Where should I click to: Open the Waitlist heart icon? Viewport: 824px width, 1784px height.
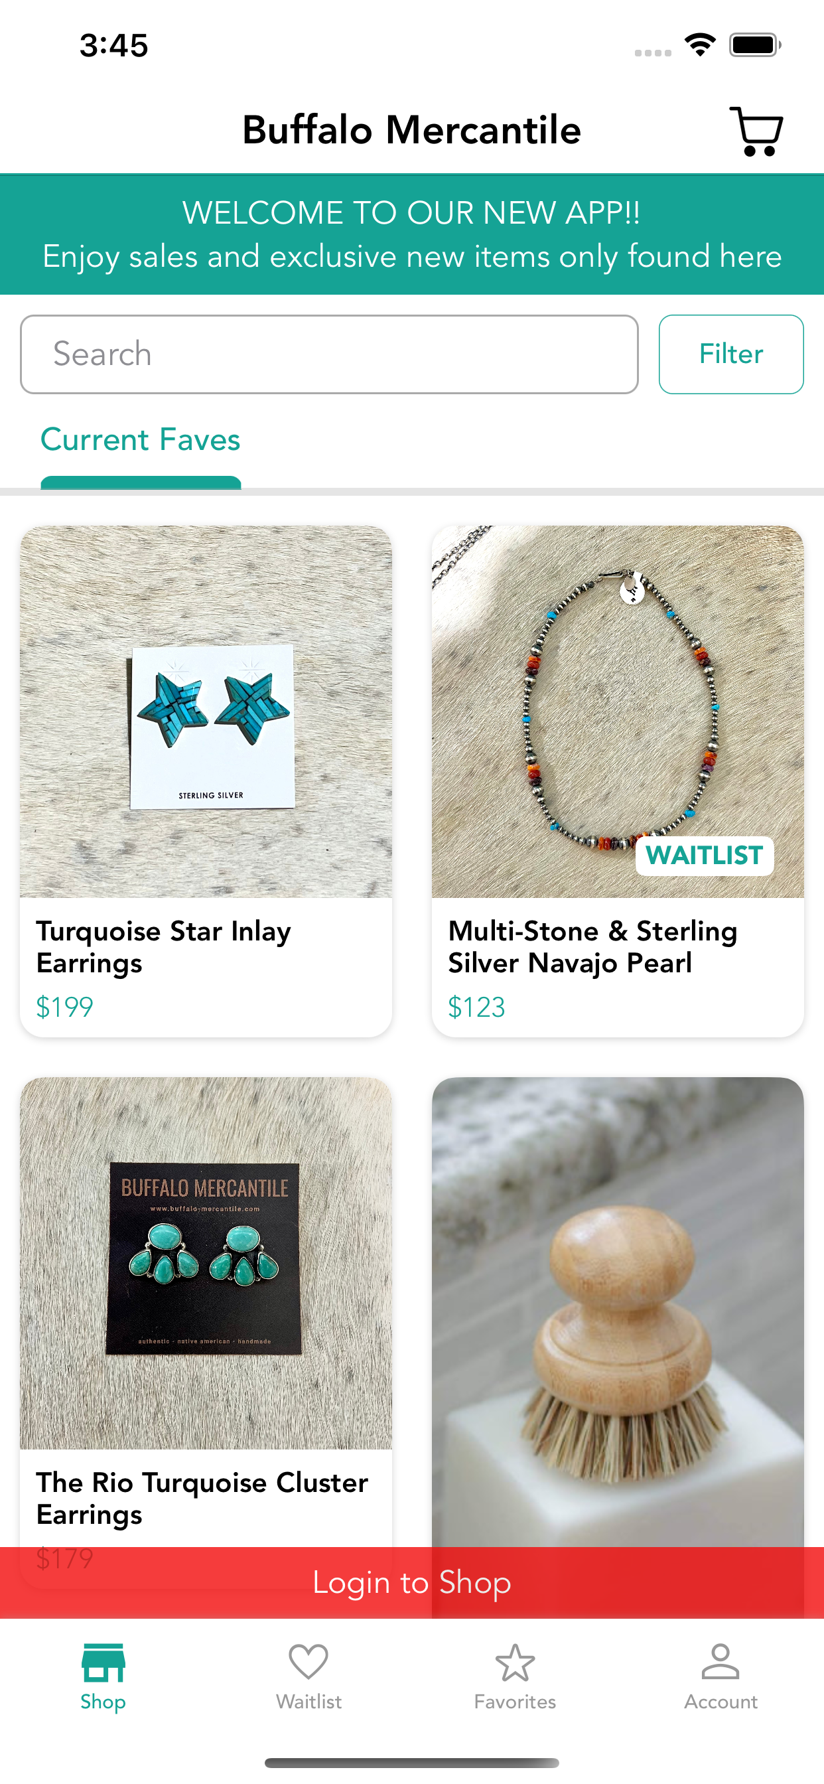coord(308,1661)
